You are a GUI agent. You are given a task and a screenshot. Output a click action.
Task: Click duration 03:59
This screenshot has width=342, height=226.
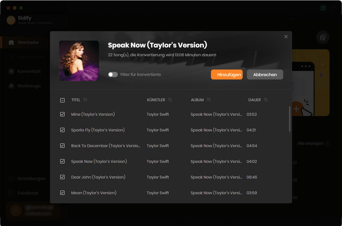coord(252,193)
